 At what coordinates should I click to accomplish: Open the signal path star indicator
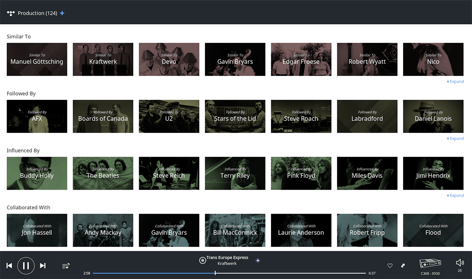click(x=258, y=260)
